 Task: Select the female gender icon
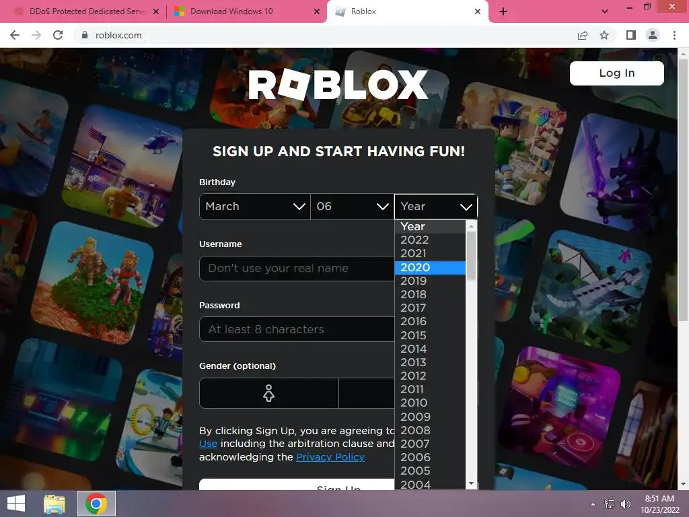[269, 393]
